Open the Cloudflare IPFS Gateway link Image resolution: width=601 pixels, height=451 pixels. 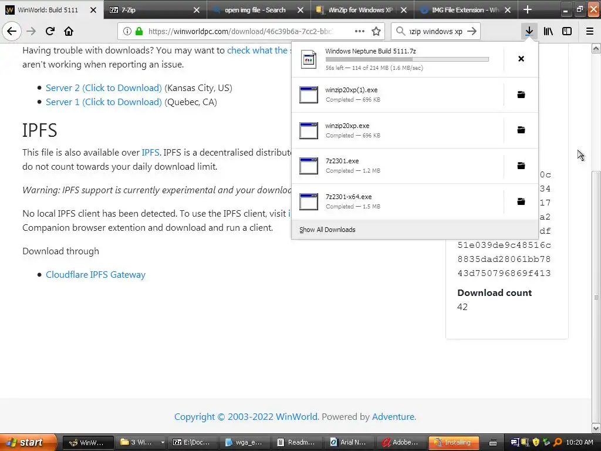coord(96,275)
